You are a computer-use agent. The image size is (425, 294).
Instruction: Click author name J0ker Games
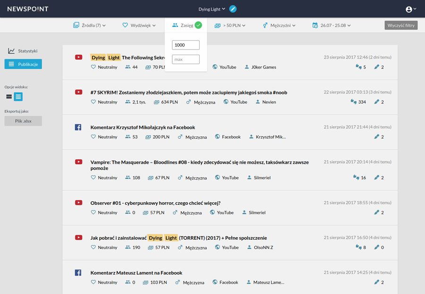(263, 67)
